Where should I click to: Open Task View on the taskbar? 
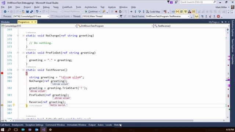click(x=16, y=129)
